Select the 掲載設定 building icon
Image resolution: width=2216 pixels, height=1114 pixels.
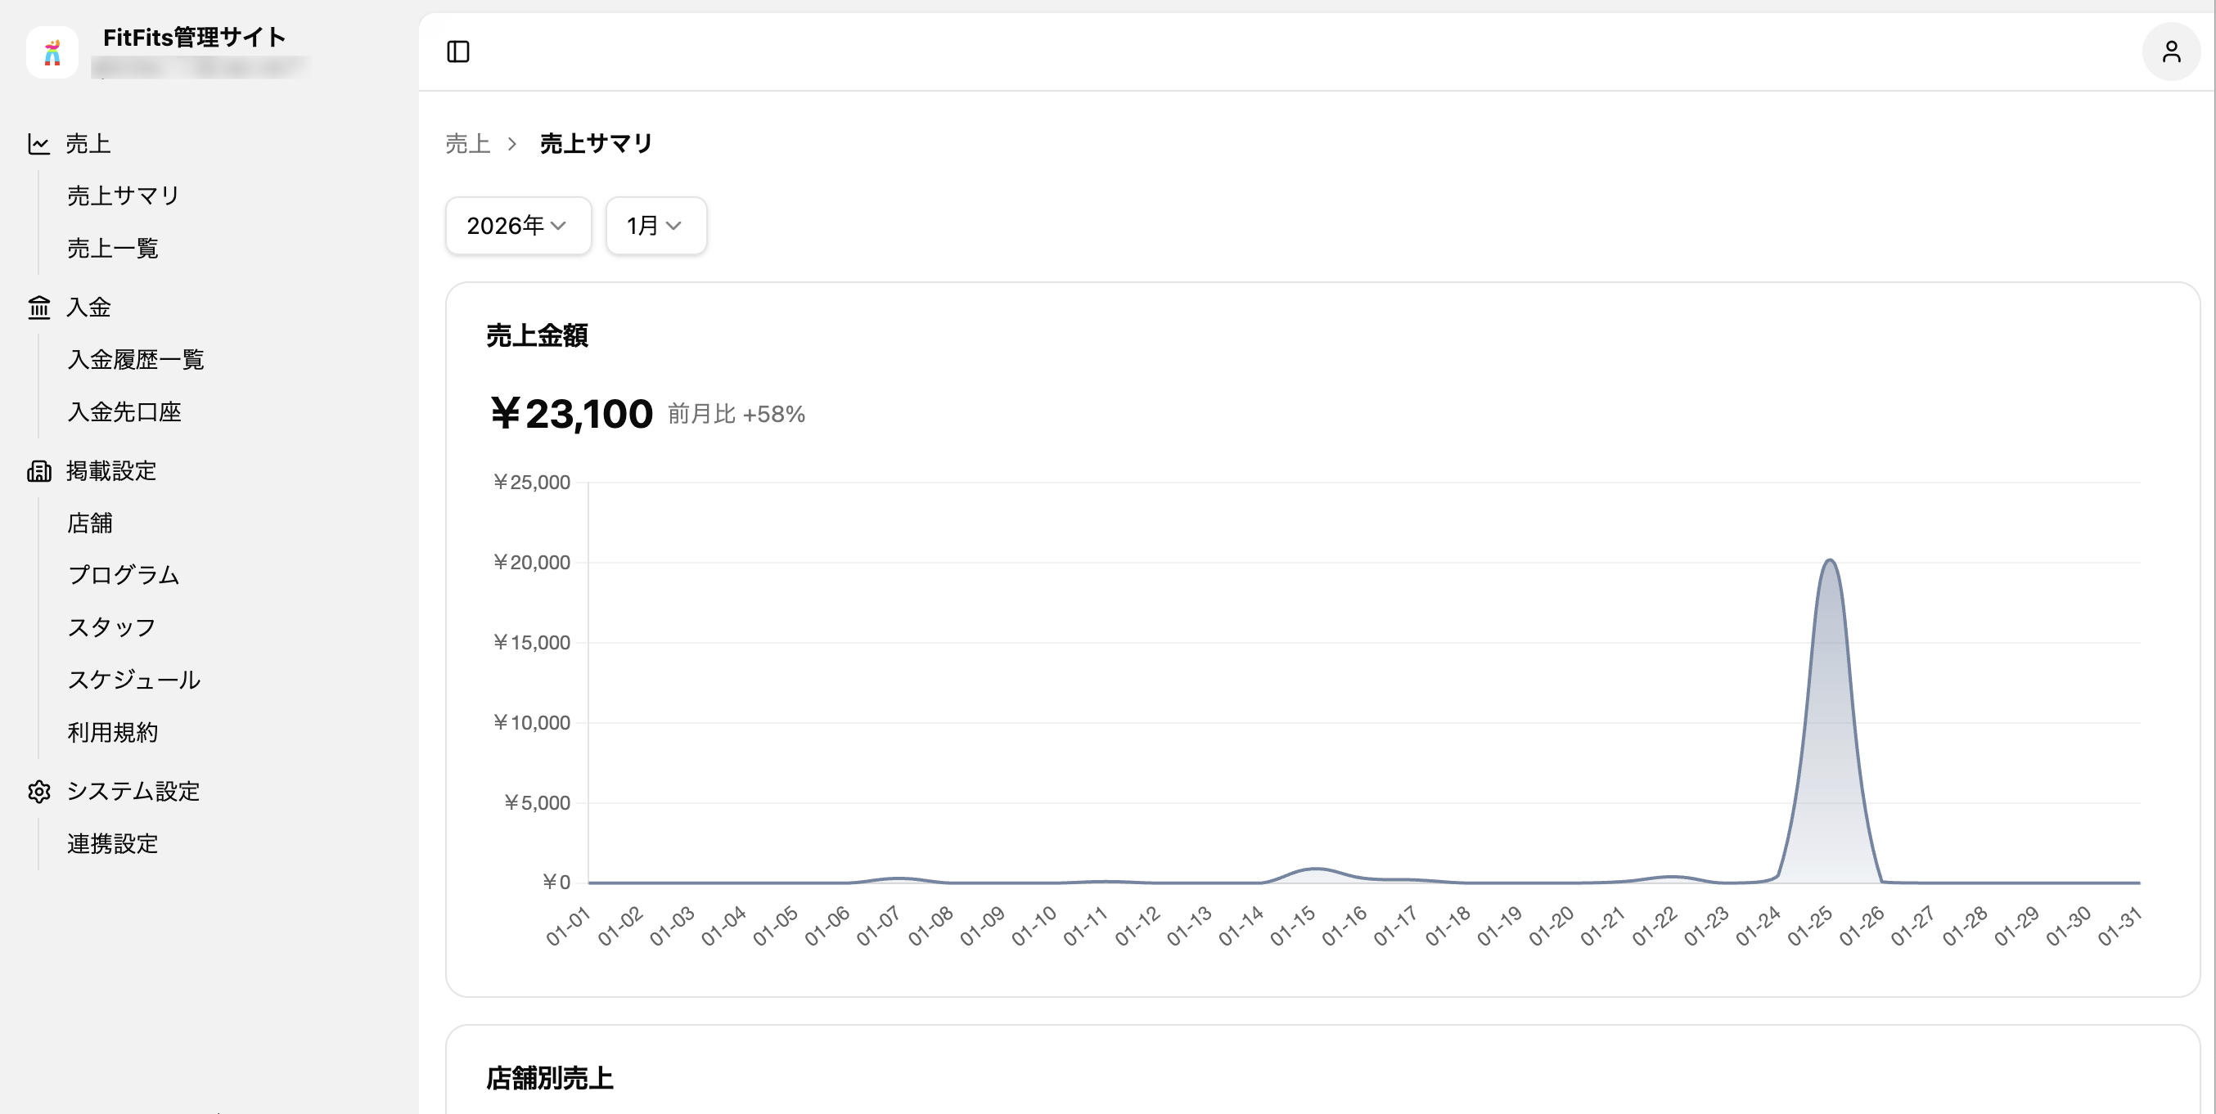[x=39, y=471]
